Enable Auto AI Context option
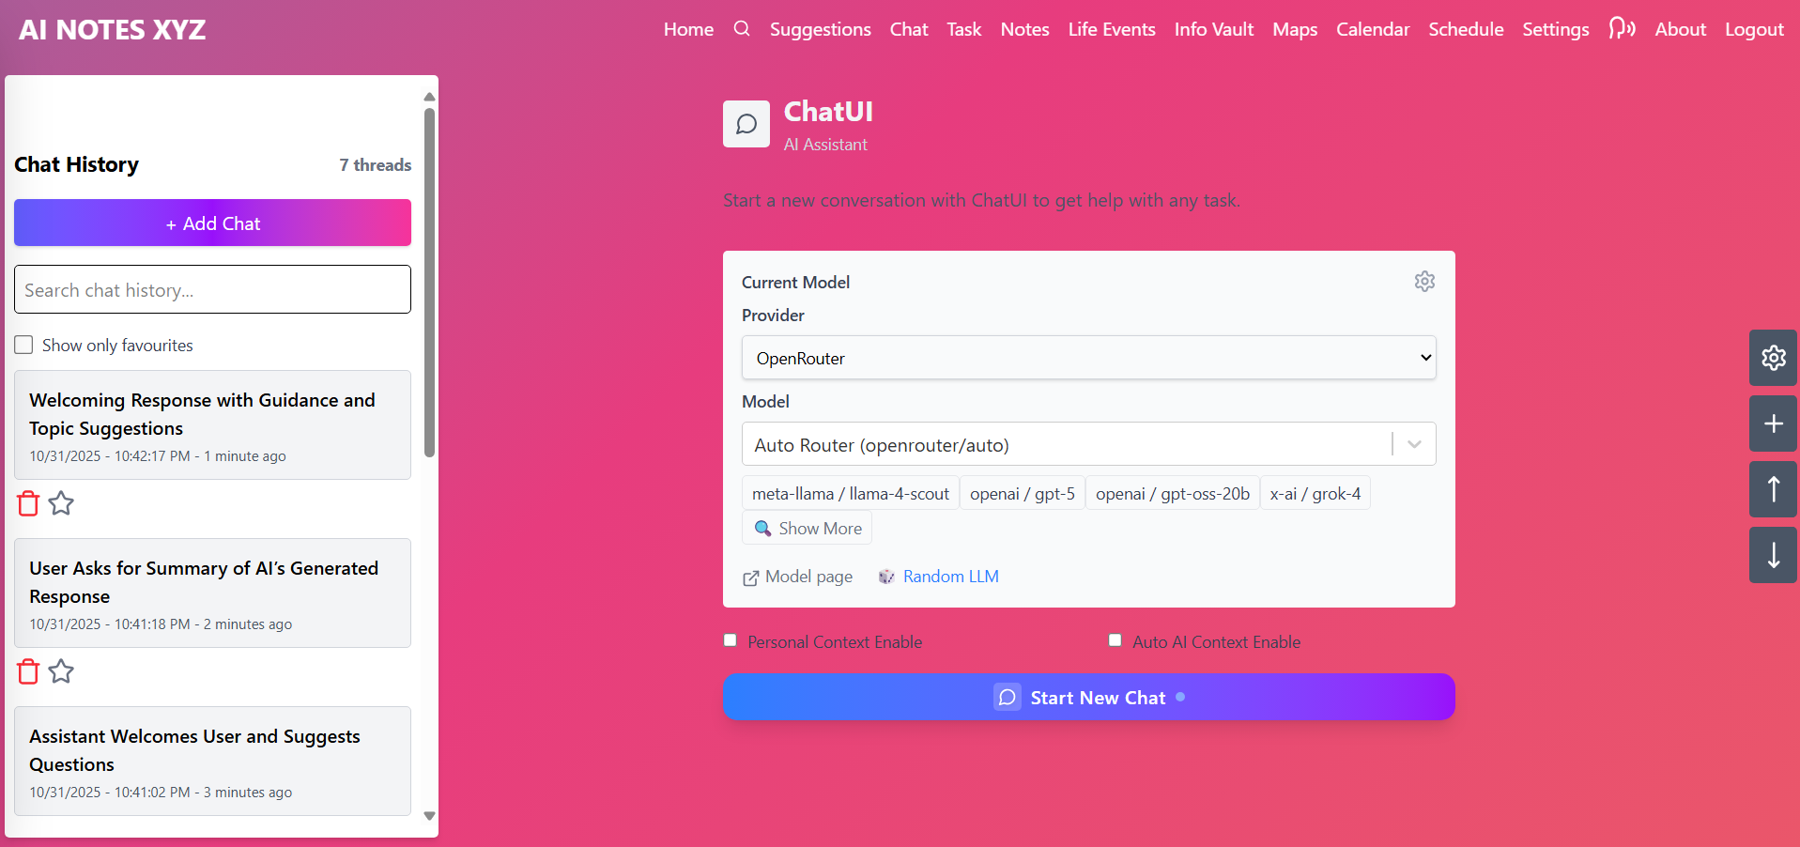 click(x=1115, y=640)
